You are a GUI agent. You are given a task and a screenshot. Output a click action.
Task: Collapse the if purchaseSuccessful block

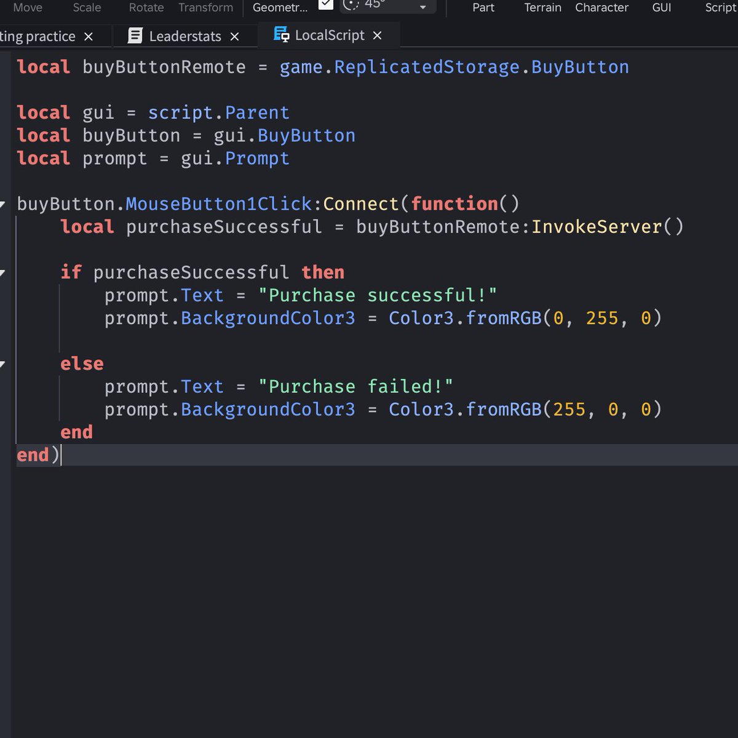[3, 272]
